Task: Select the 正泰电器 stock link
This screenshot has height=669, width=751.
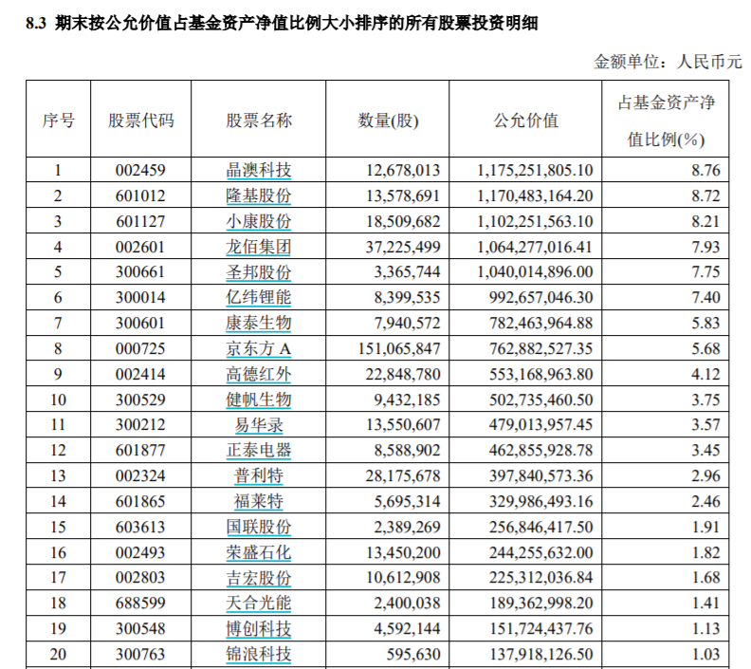Action: coord(259,451)
